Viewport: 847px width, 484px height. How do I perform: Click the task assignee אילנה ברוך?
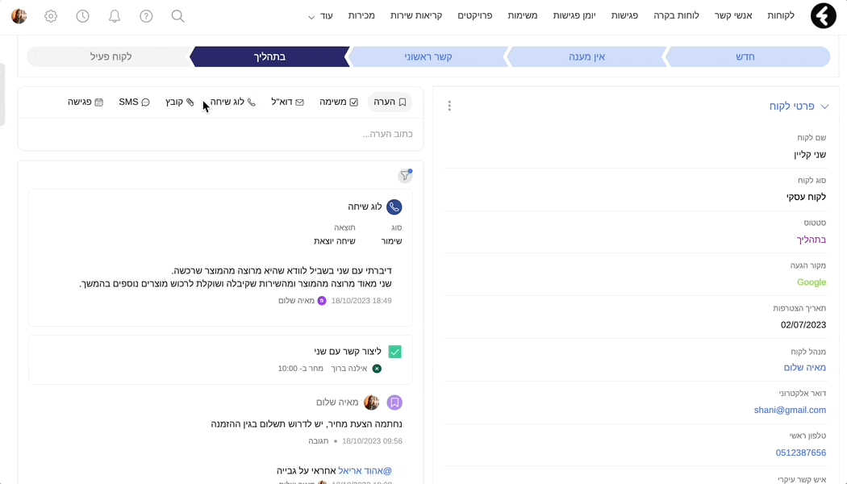(349, 369)
